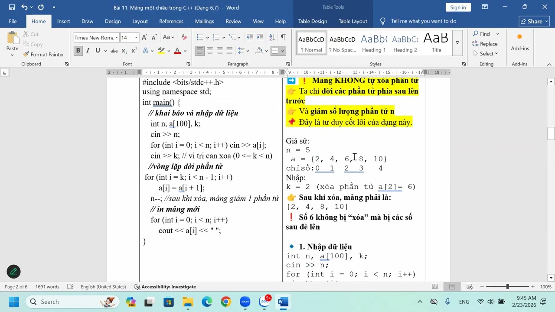The image size is (555, 312).
Task: Open the font size dropdown
Action: click(136, 38)
